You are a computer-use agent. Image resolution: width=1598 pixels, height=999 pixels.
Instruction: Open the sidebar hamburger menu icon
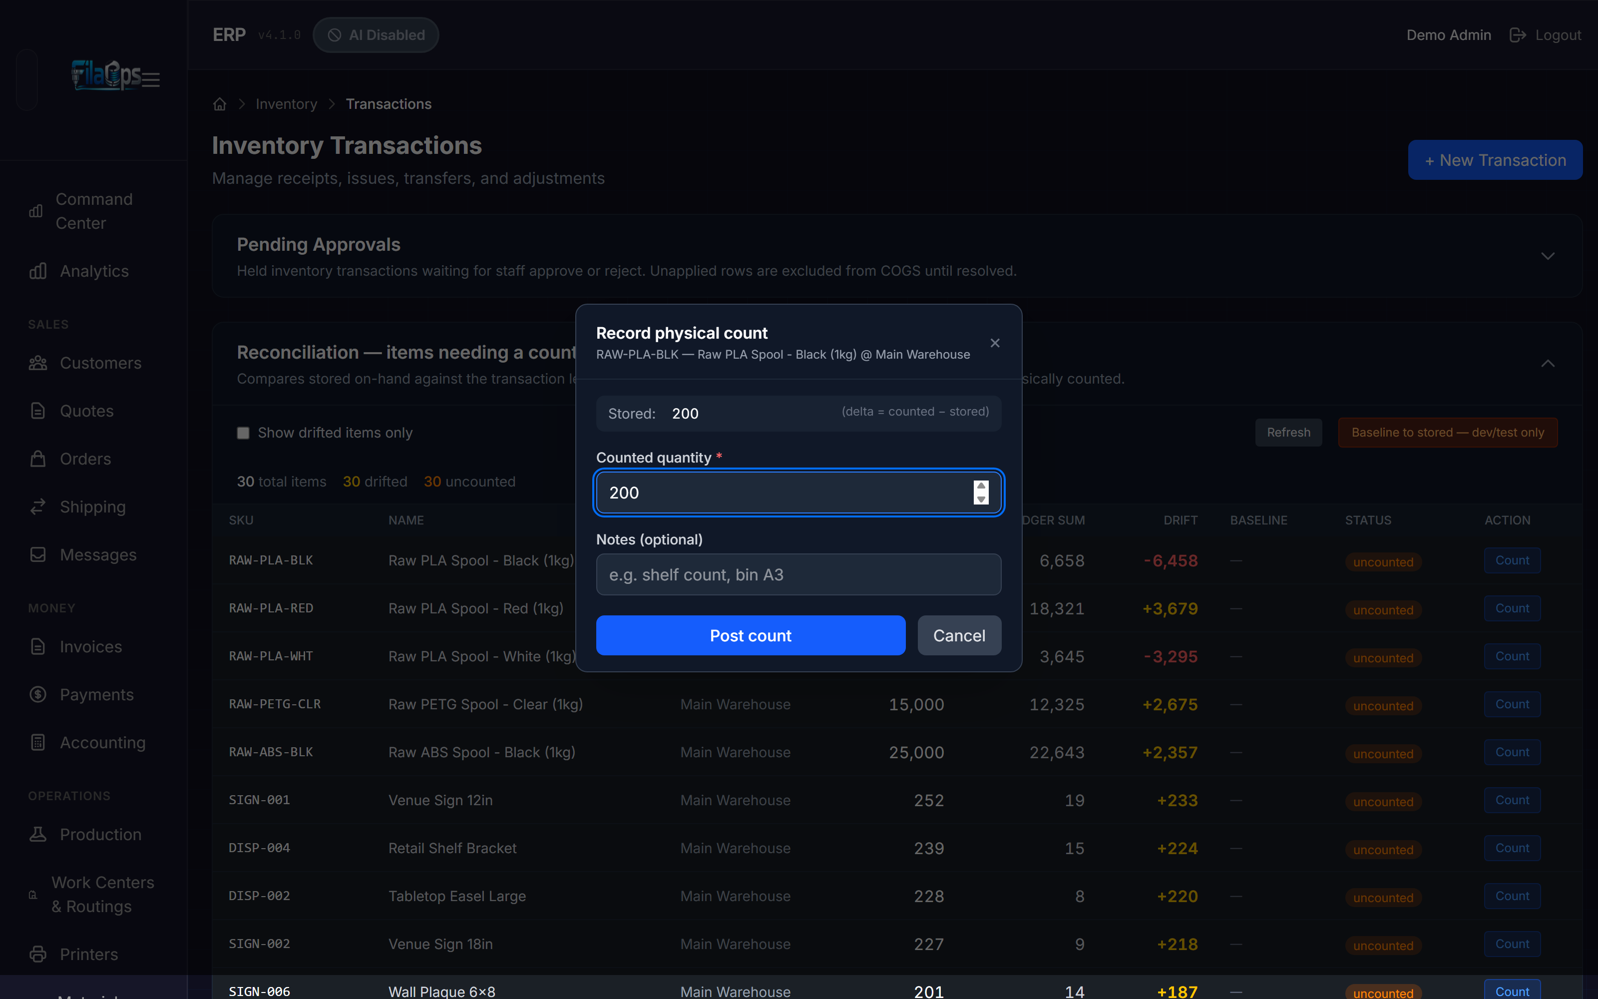click(x=150, y=80)
